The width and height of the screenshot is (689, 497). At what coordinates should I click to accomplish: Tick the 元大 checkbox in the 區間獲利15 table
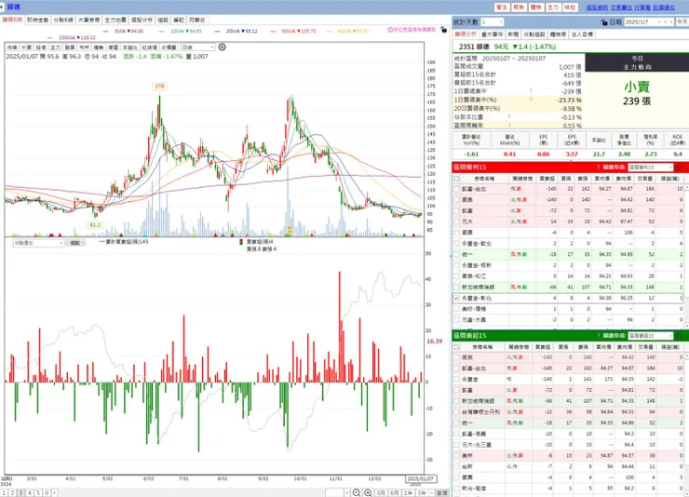pos(456,222)
